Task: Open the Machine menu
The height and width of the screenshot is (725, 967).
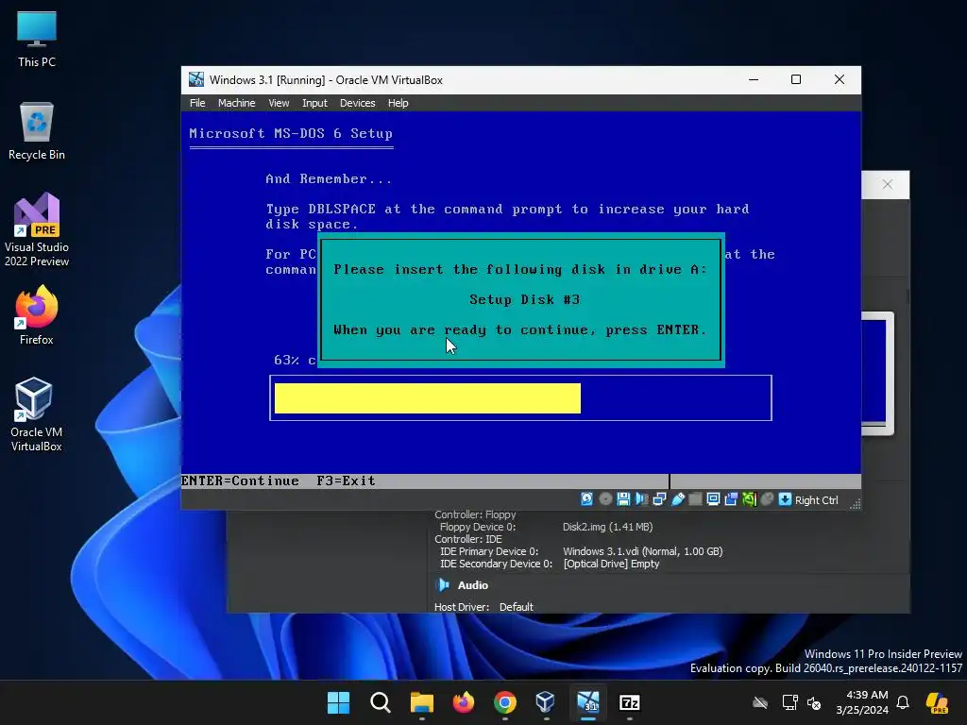Action: point(236,103)
